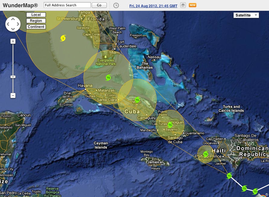Select the tropical storm marker near Holguin
269x197 pixels.
click(170, 125)
